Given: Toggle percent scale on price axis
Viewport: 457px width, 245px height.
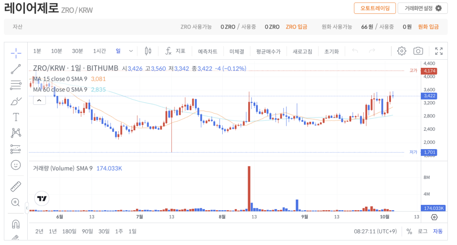Looking at the screenshot, I should pos(409,231).
